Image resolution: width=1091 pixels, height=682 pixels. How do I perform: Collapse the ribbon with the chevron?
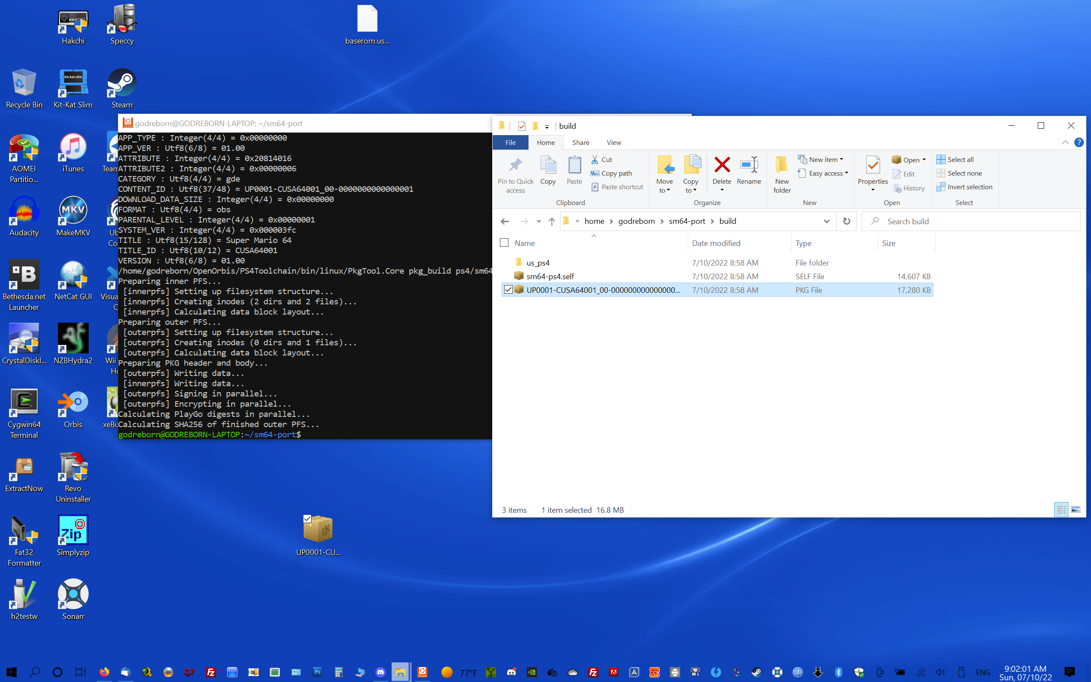(x=1065, y=142)
